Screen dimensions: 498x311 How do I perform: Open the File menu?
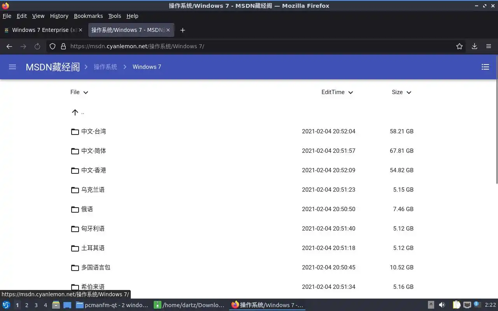[7, 16]
